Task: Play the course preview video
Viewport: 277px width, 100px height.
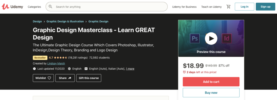Action: (211, 38)
